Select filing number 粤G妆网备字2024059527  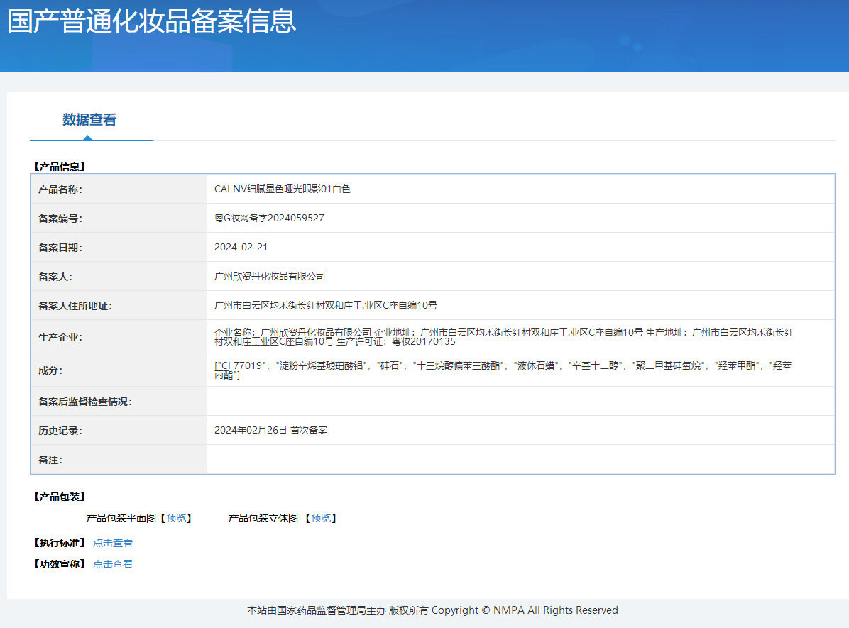point(269,218)
